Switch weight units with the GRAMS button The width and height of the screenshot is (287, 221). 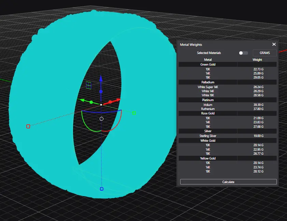(x=264, y=53)
